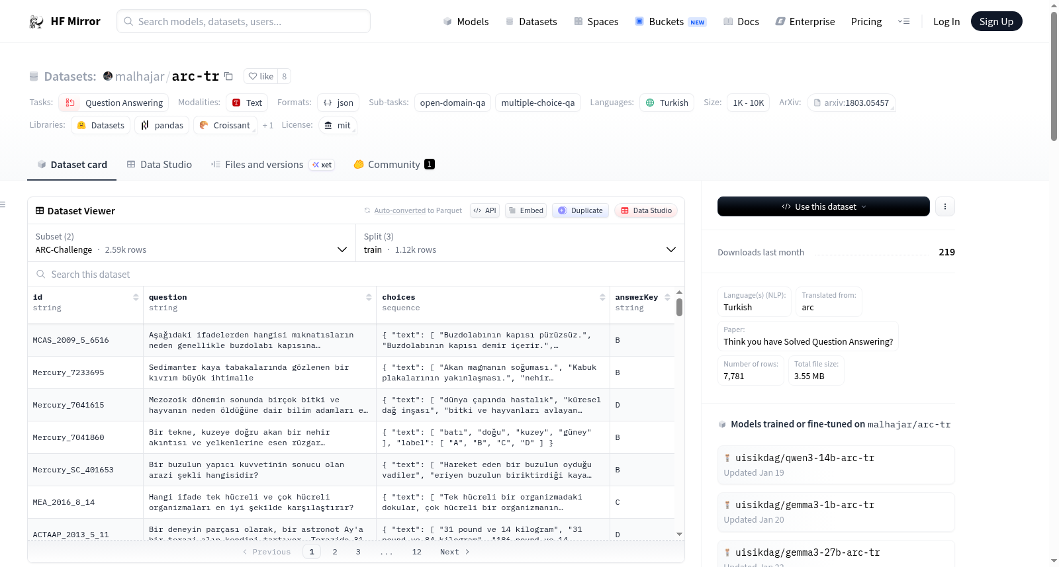Open the multiple-choice-qa sub-task tag
The height and width of the screenshot is (567, 1059).
point(538,103)
